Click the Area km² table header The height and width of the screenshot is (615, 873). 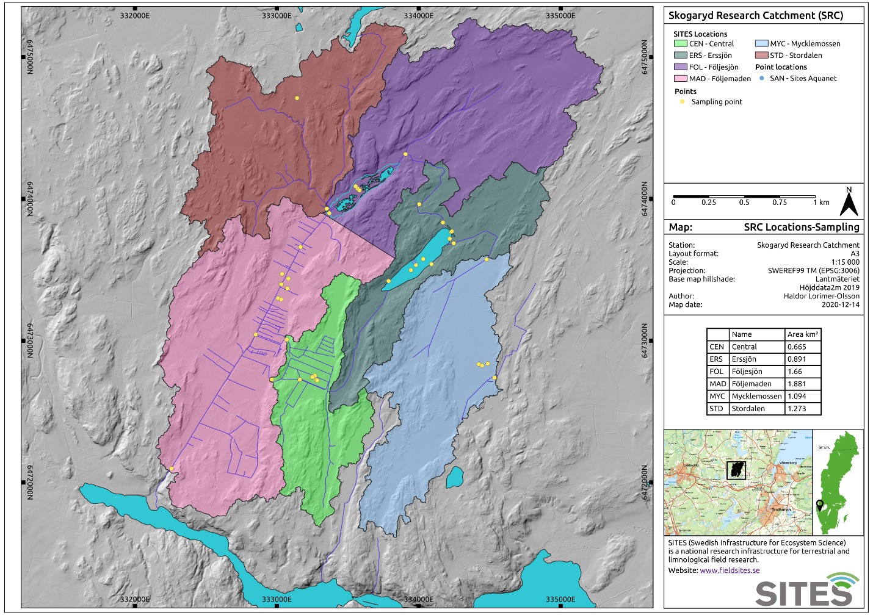(803, 334)
